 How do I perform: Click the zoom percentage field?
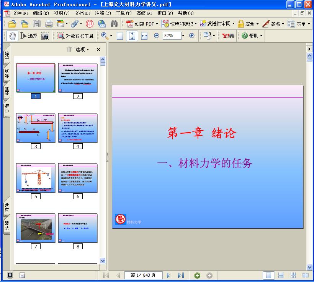pyautogui.click(x=172, y=36)
